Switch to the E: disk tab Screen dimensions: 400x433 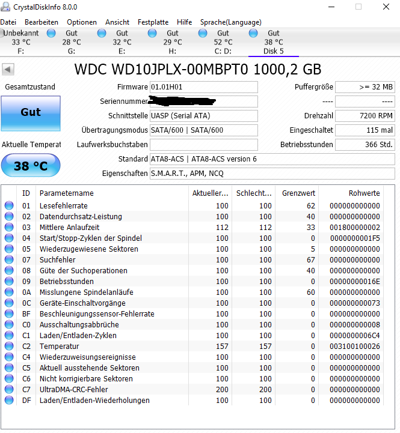(x=122, y=42)
